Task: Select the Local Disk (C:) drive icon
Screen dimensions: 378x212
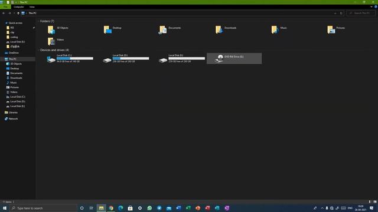Action: (x=51, y=59)
